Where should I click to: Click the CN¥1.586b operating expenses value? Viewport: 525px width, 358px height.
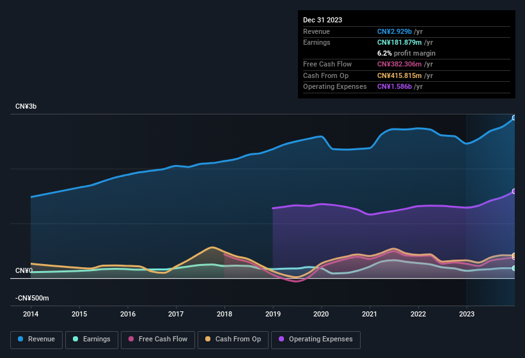pos(395,86)
